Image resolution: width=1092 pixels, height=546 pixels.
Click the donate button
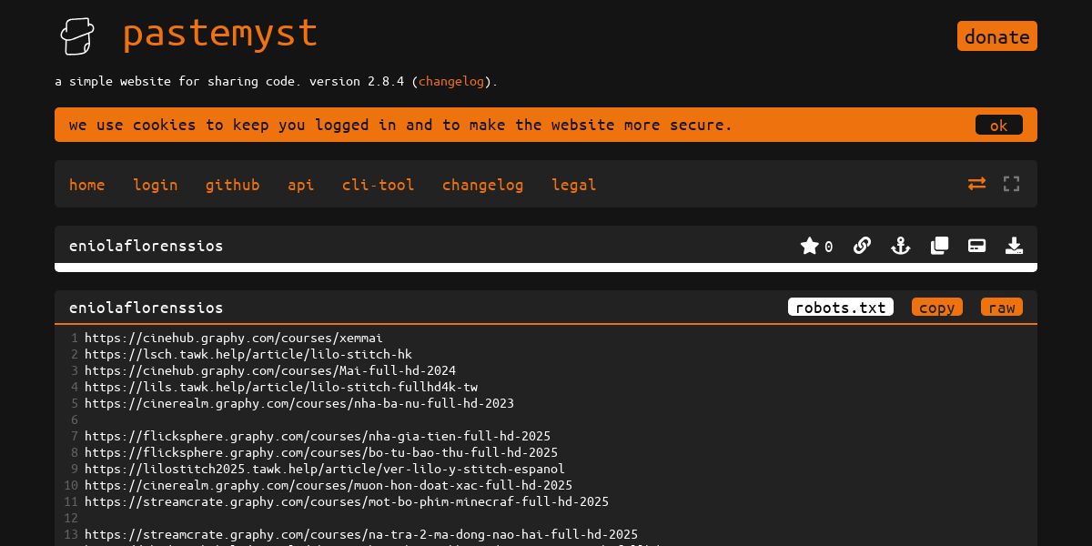997,36
